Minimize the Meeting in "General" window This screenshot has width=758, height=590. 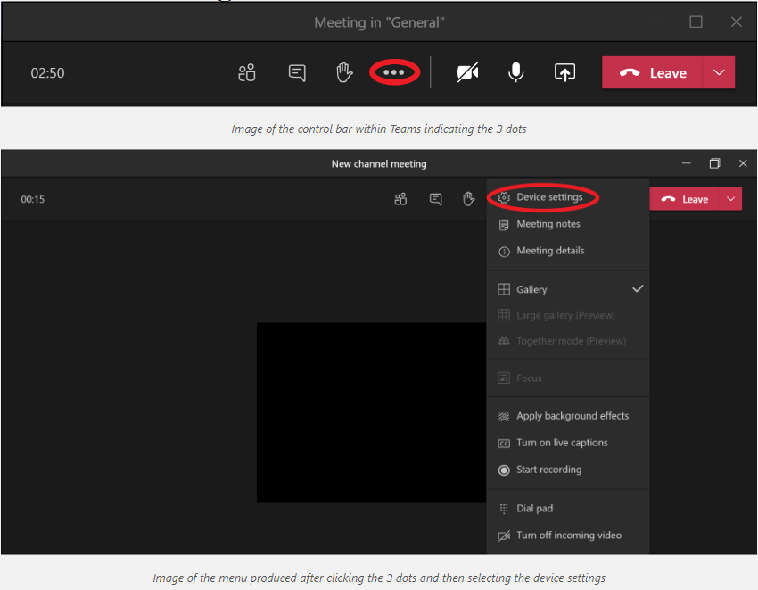(x=655, y=21)
